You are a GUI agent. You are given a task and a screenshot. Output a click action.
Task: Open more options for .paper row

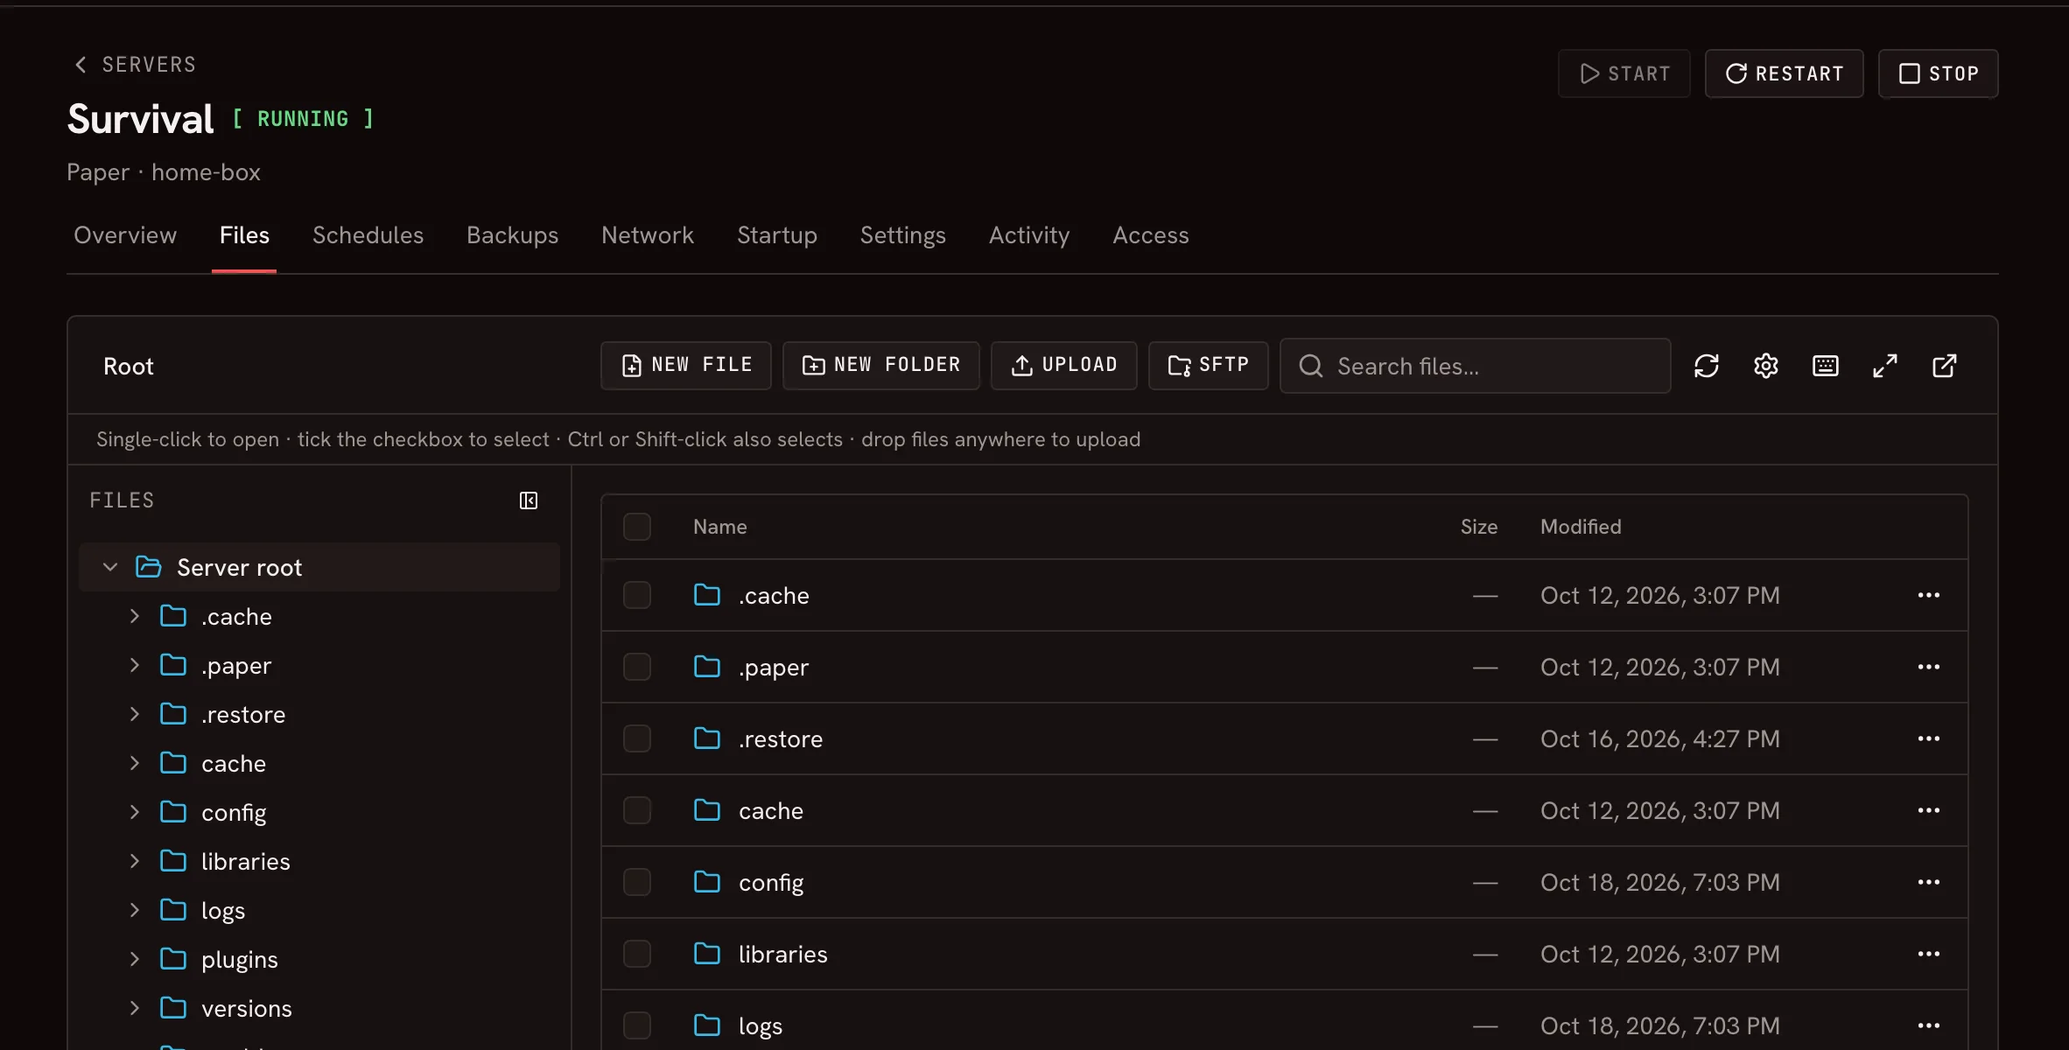tap(1929, 667)
